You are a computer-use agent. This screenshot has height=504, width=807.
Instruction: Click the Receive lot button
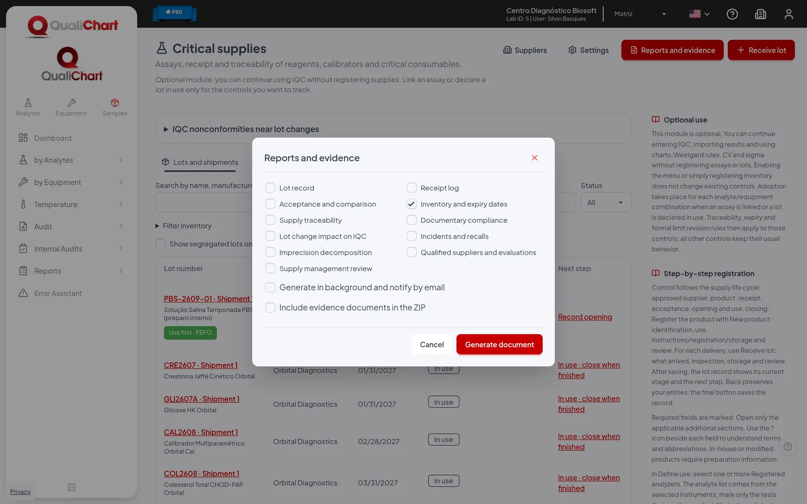[761, 50]
